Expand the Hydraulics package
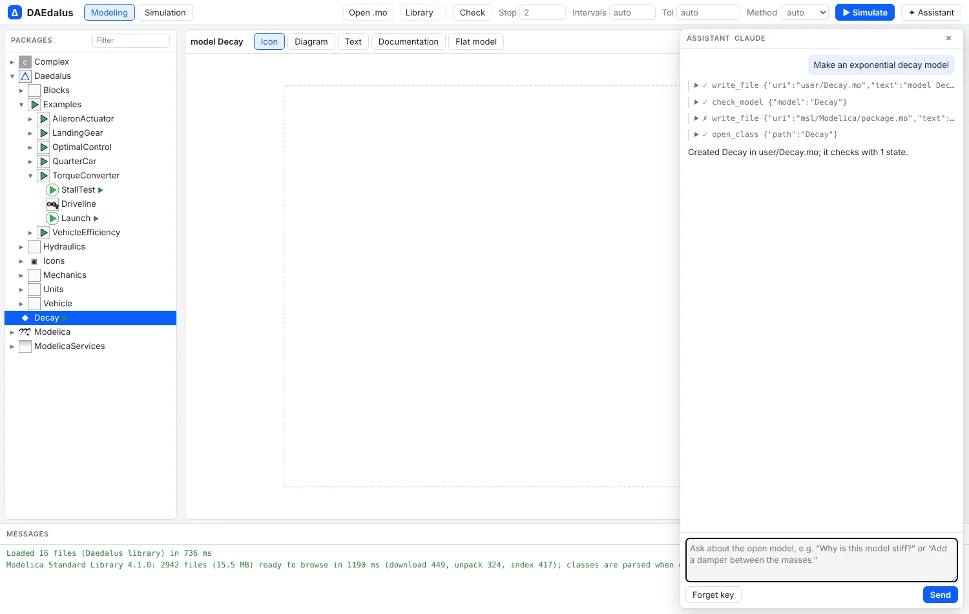The height and width of the screenshot is (614, 969). pyautogui.click(x=21, y=247)
